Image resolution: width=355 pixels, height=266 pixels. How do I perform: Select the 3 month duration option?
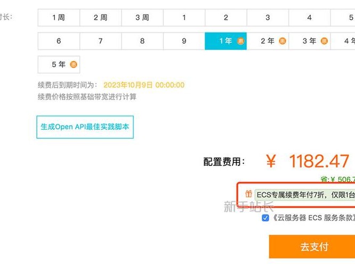(x=268, y=18)
